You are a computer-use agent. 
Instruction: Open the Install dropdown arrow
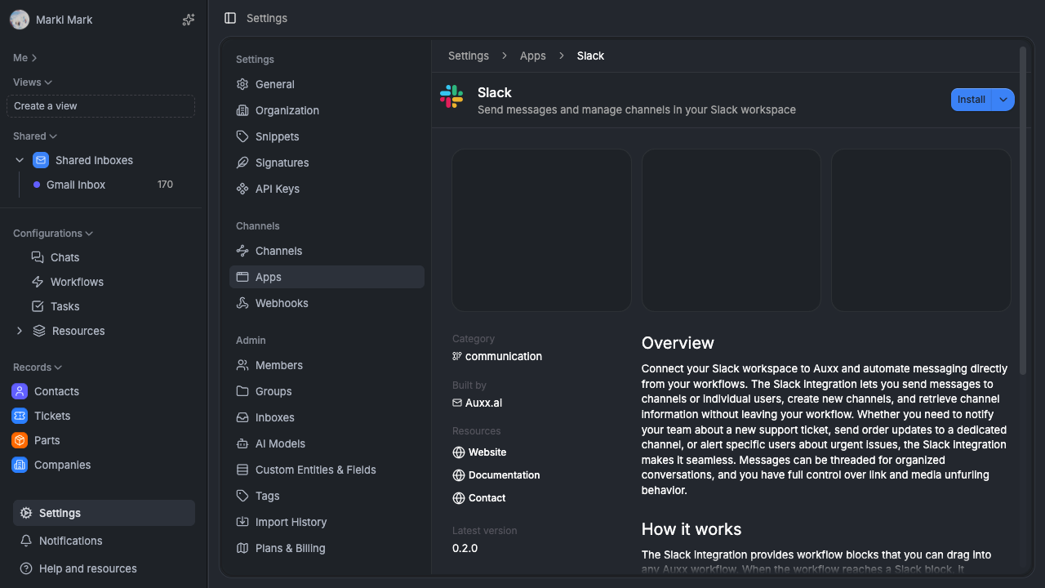pos(1003,100)
